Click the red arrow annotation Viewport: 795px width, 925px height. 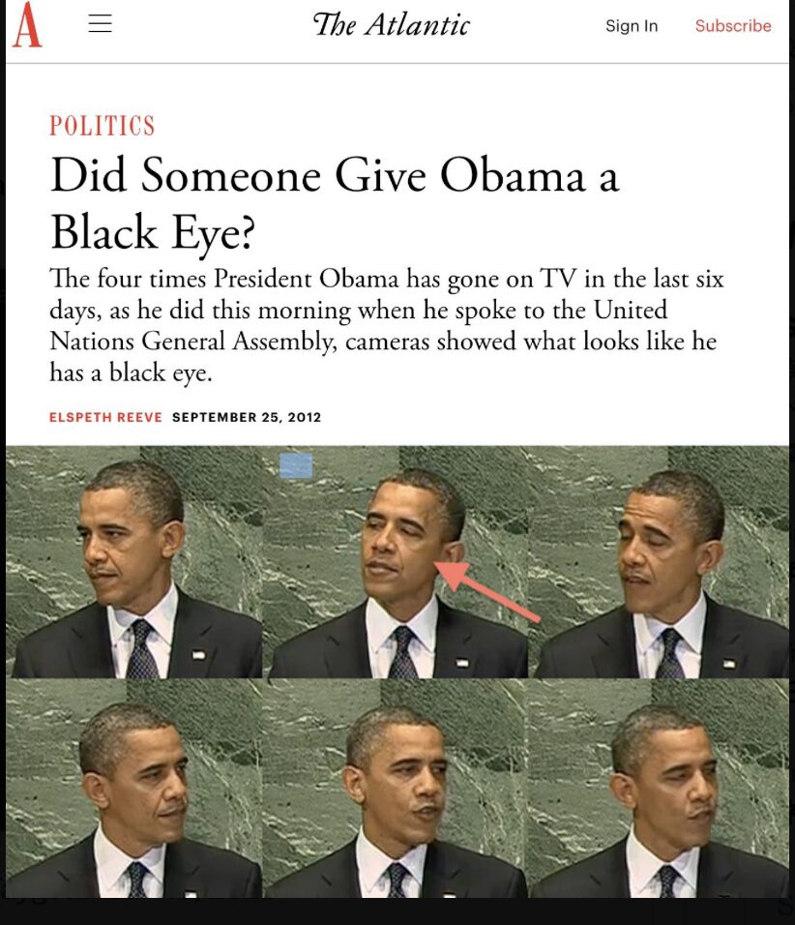pyautogui.click(x=487, y=591)
